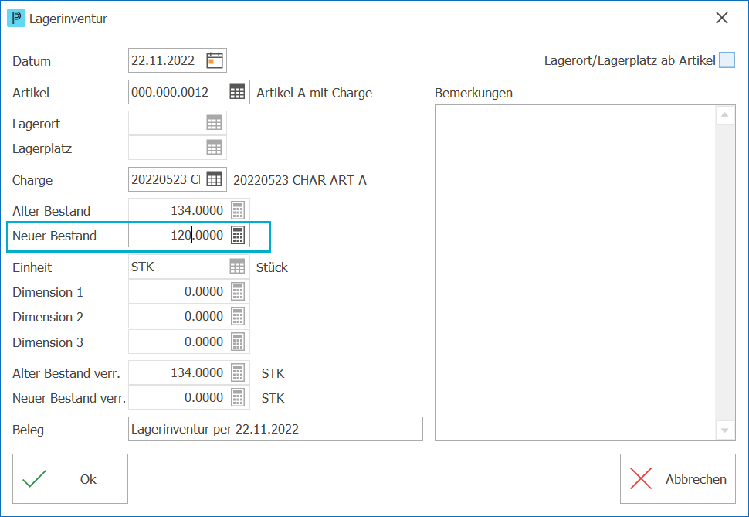Click the STK text beside Neuer Bestand verr.
This screenshot has width=749, height=517.
[x=273, y=399]
